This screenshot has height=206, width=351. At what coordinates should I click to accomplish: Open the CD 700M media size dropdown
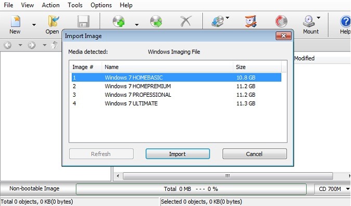click(332, 189)
